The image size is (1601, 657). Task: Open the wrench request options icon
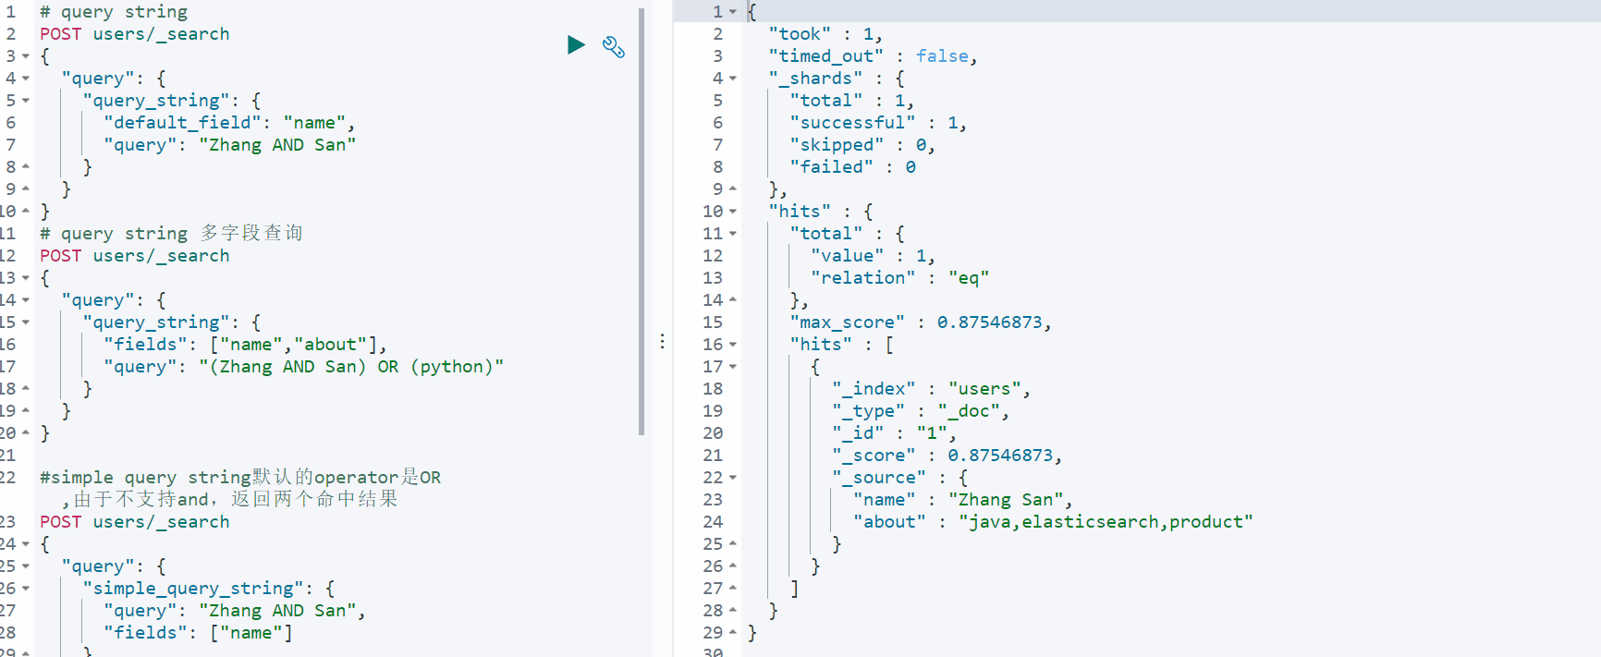point(614,46)
